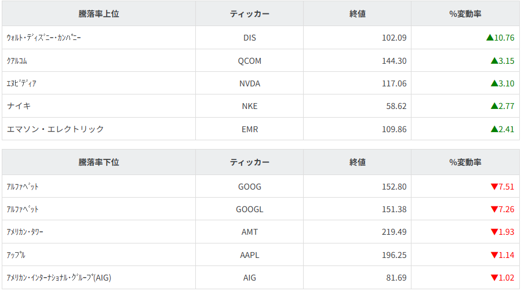
Task: Click the 騰落率上位 column header
Action: coord(99,14)
